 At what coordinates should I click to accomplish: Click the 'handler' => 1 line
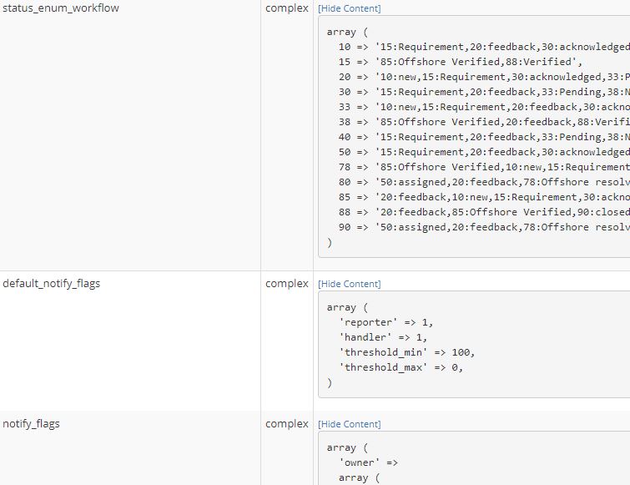tap(382, 337)
